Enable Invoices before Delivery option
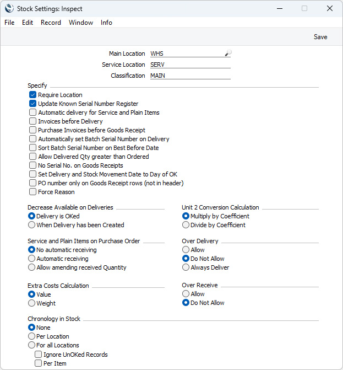343x370 pixels. click(x=32, y=121)
